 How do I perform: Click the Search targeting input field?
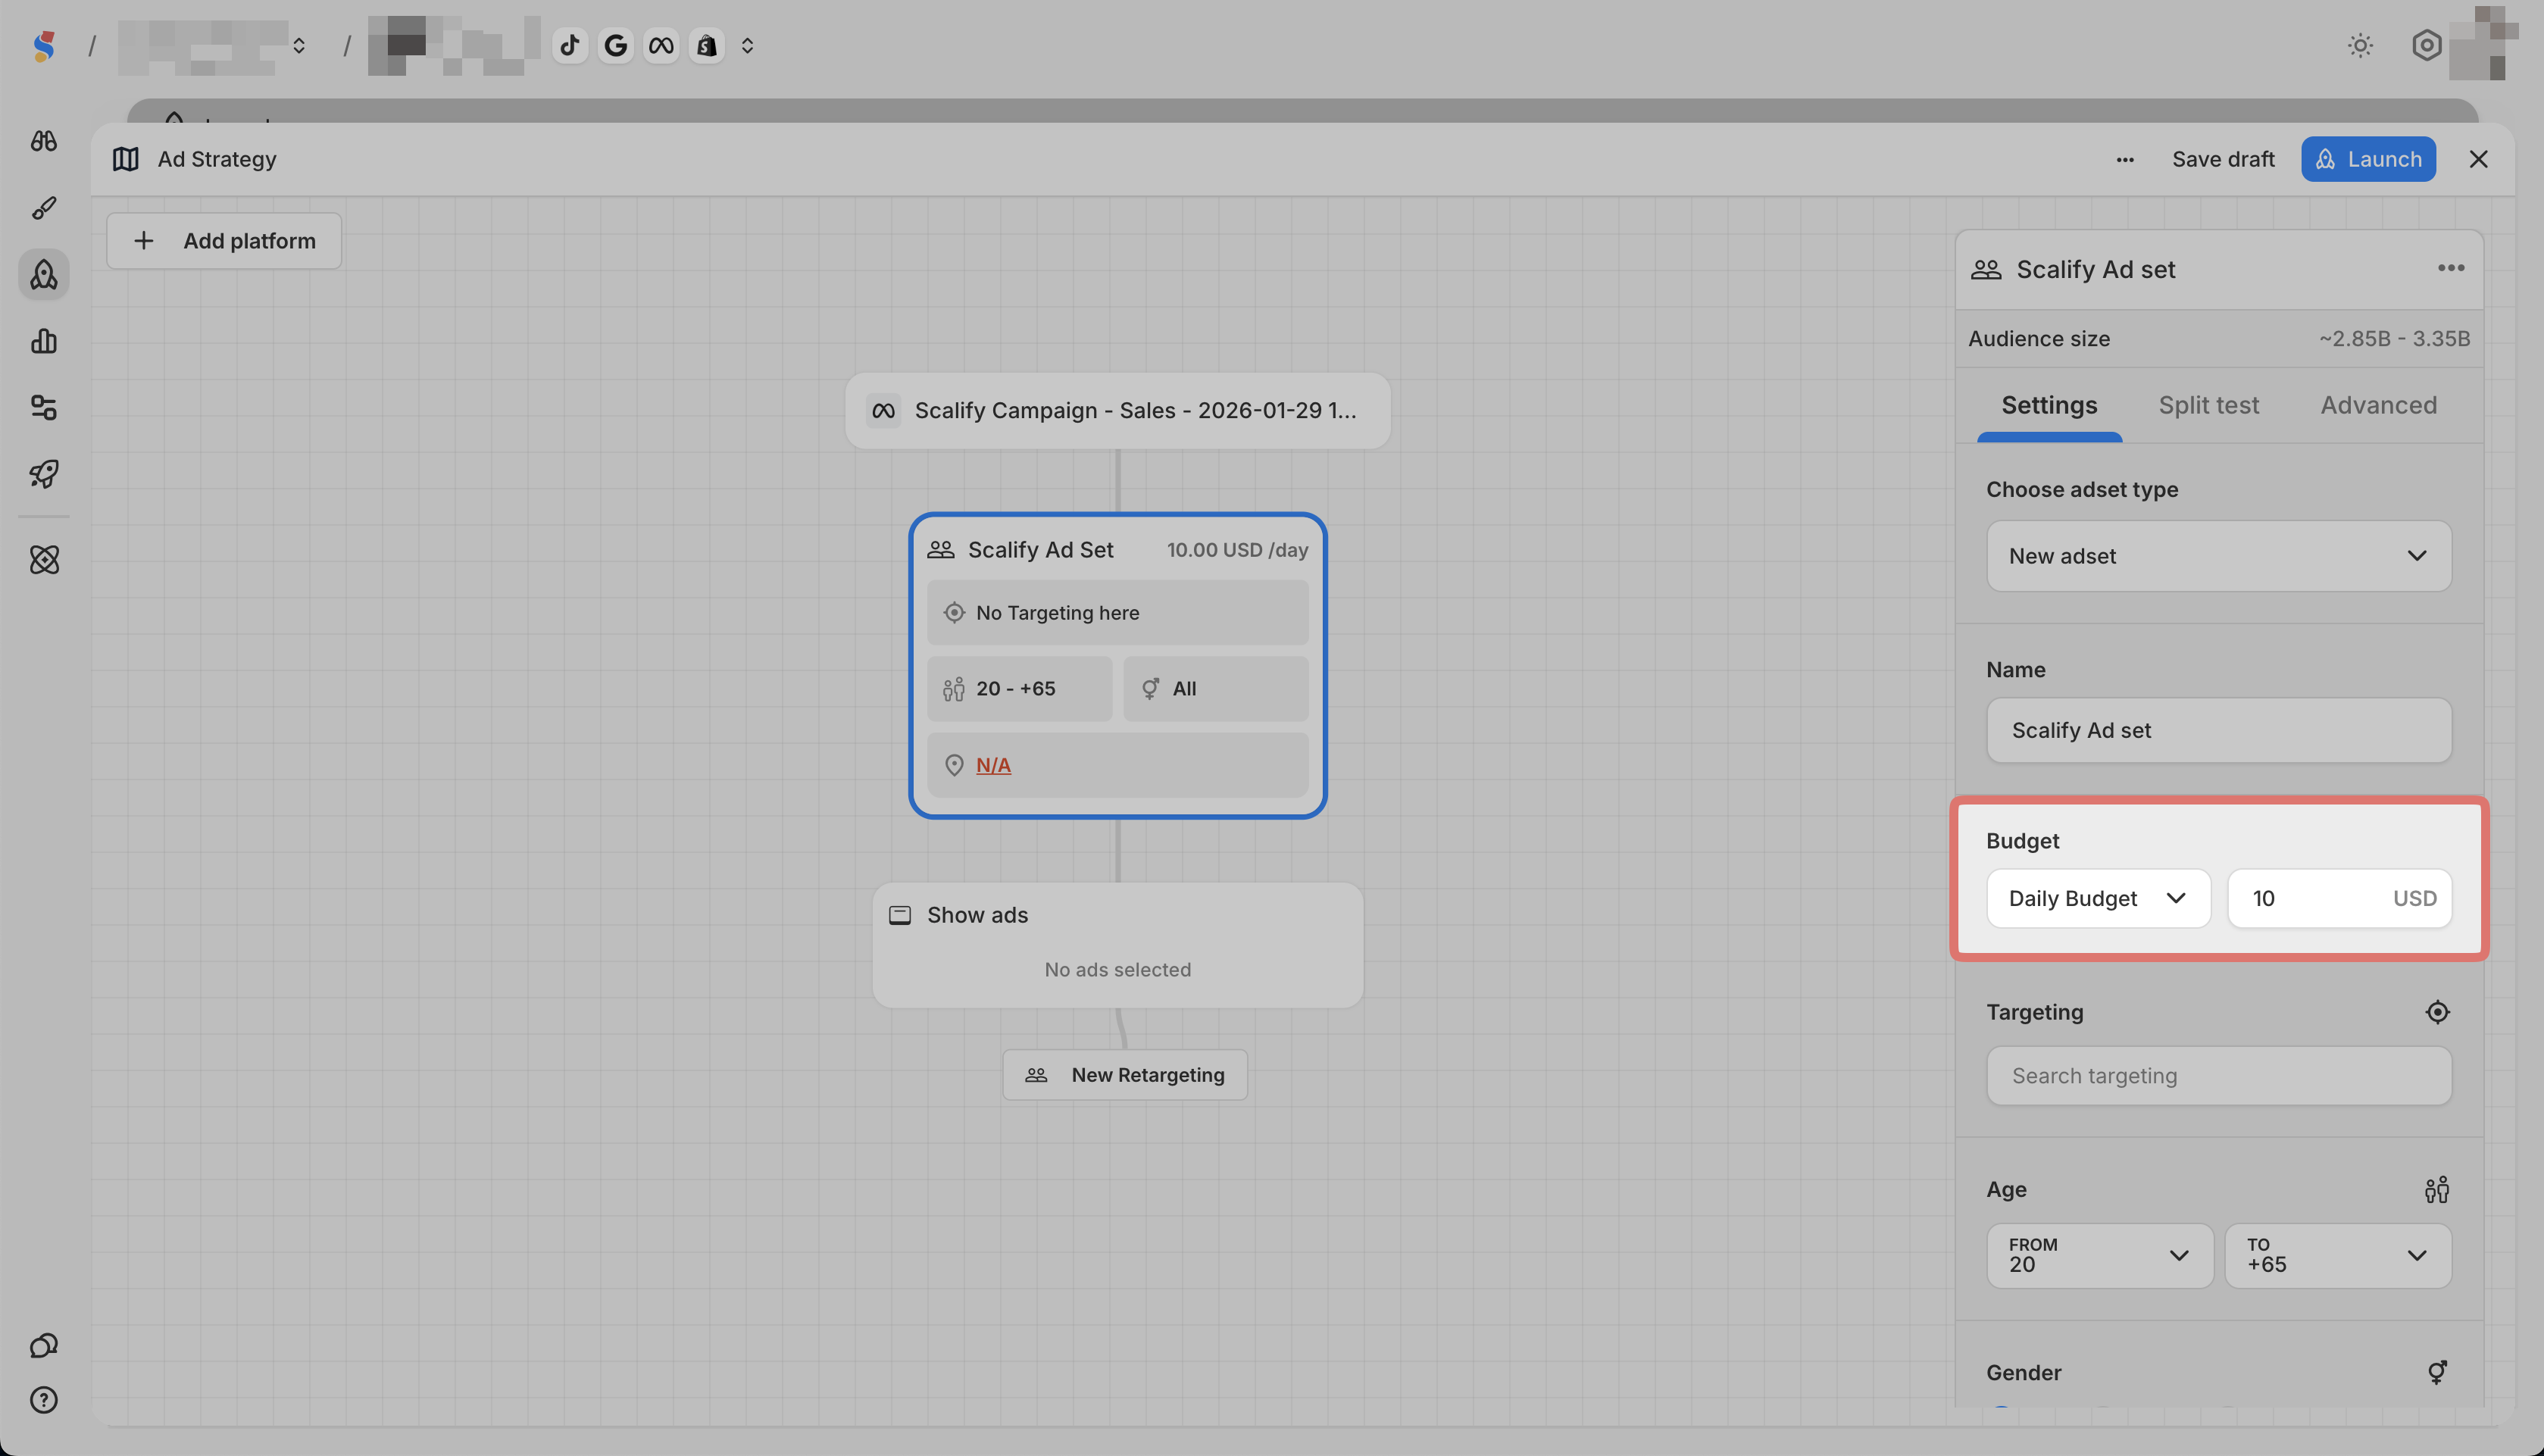2218,1076
